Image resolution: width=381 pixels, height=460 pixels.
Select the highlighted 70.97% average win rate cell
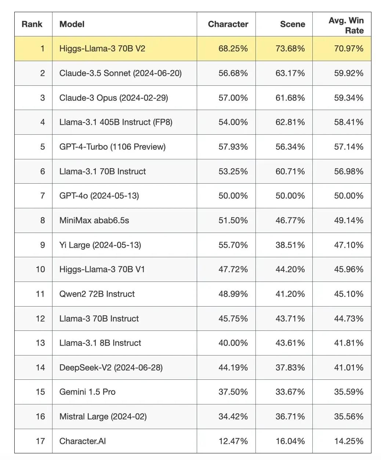pyautogui.click(x=348, y=49)
